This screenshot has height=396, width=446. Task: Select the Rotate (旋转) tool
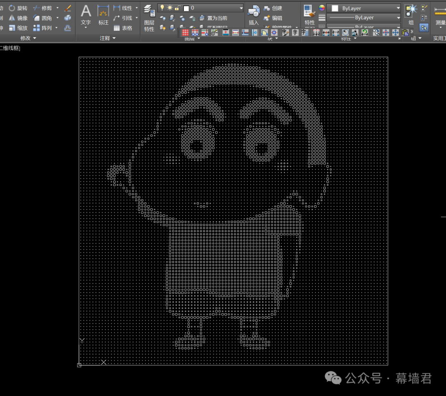18,8
